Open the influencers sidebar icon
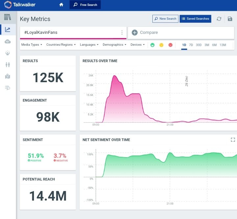 pyautogui.click(x=8, y=53)
